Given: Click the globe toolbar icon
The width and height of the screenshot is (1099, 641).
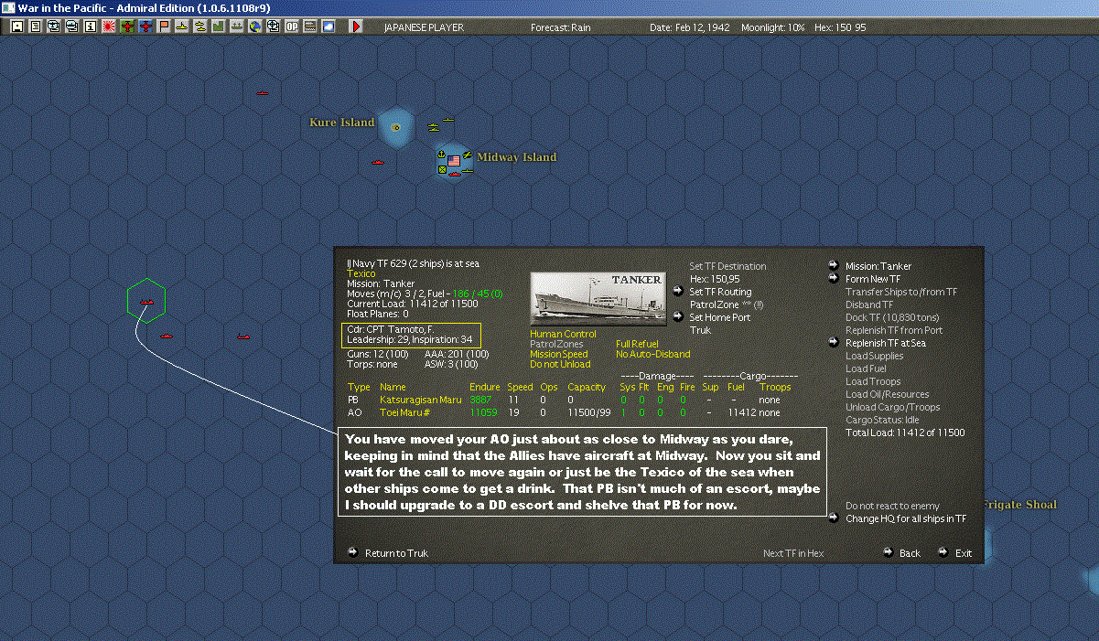Looking at the screenshot, I should coord(255,27).
